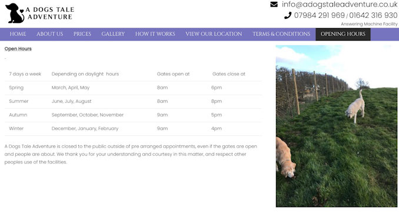Image resolution: width=399 pixels, height=220 pixels.
Task: Open the Gallery menu item
Action: click(x=113, y=34)
